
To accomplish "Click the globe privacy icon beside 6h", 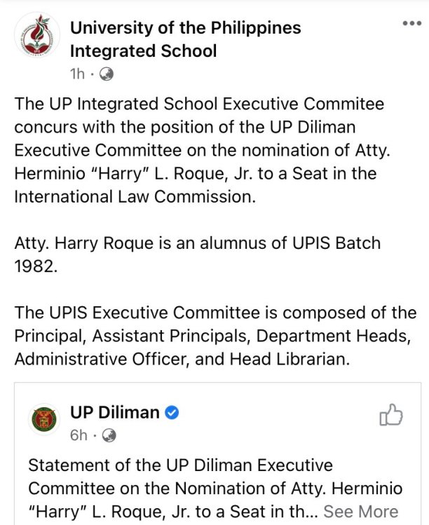I will [x=109, y=435].
